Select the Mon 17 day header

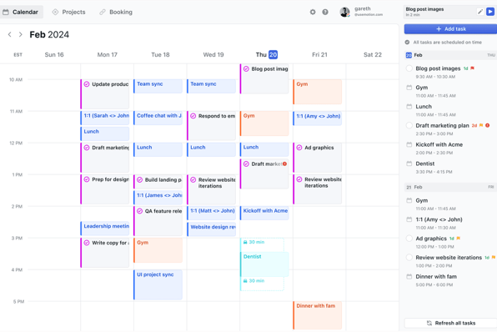tap(107, 54)
